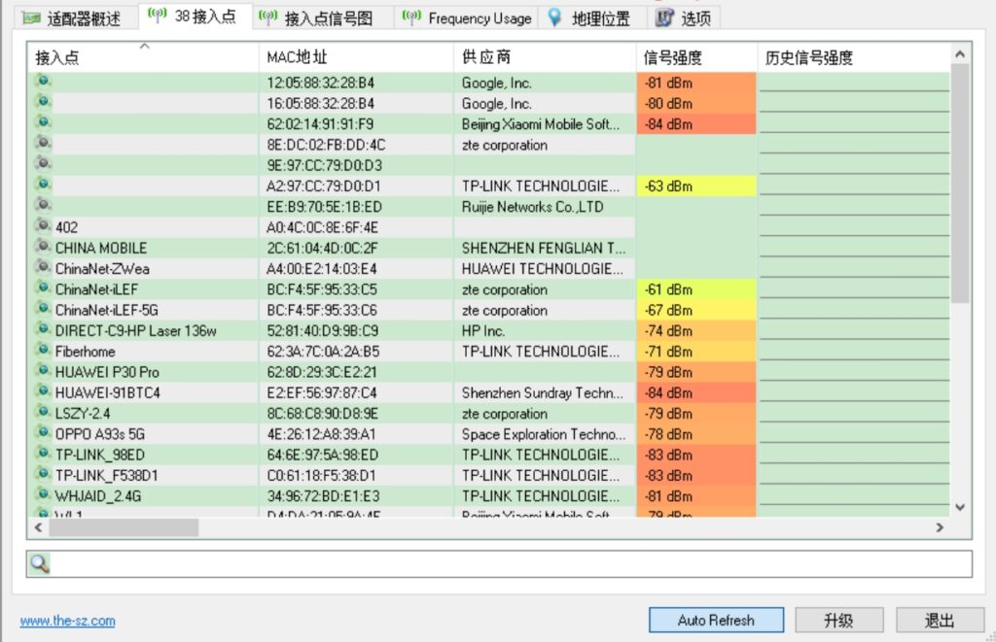996x642 pixels.
Task: Sort by the MAC地址 column header
Action: pyautogui.click(x=355, y=58)
